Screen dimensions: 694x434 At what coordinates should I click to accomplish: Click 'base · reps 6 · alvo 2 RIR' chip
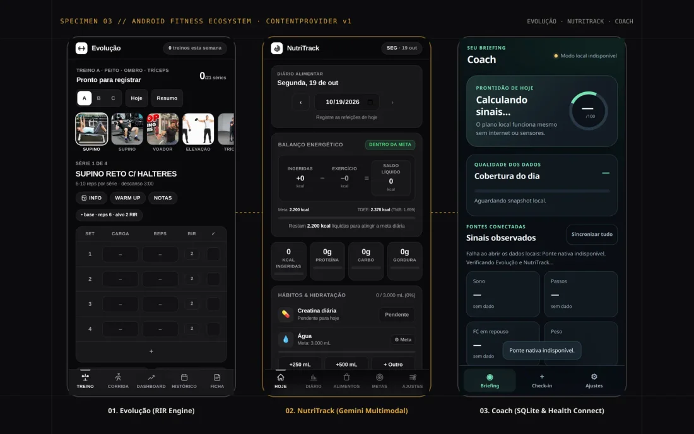tap(109, 214)
